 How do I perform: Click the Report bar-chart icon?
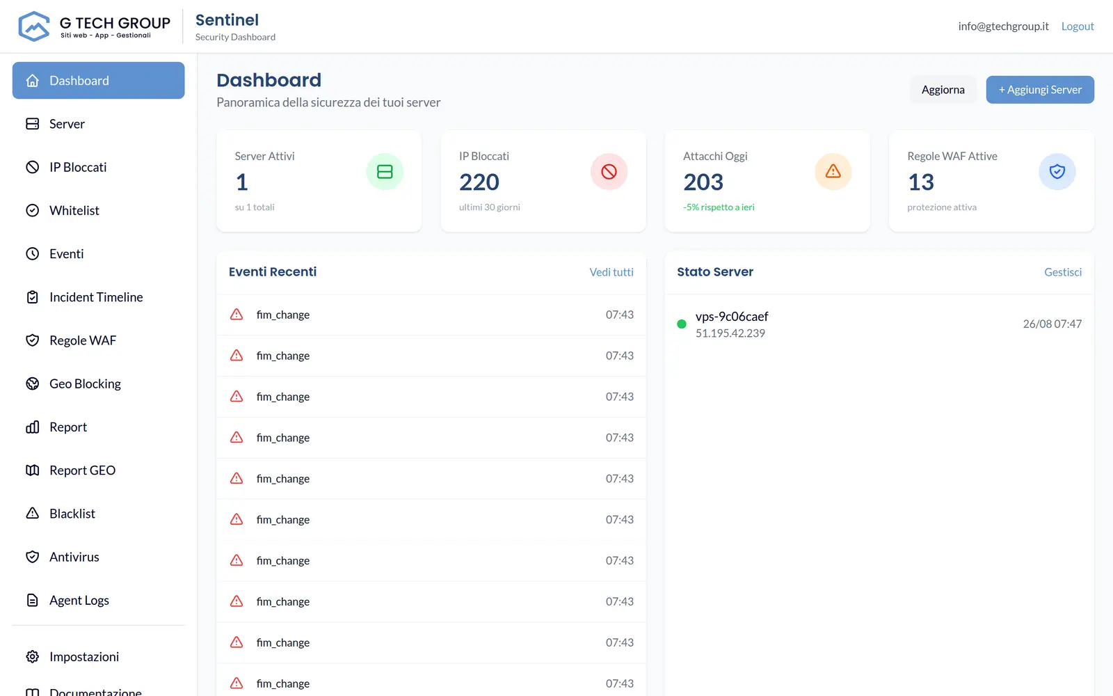(x=33, y=427)
